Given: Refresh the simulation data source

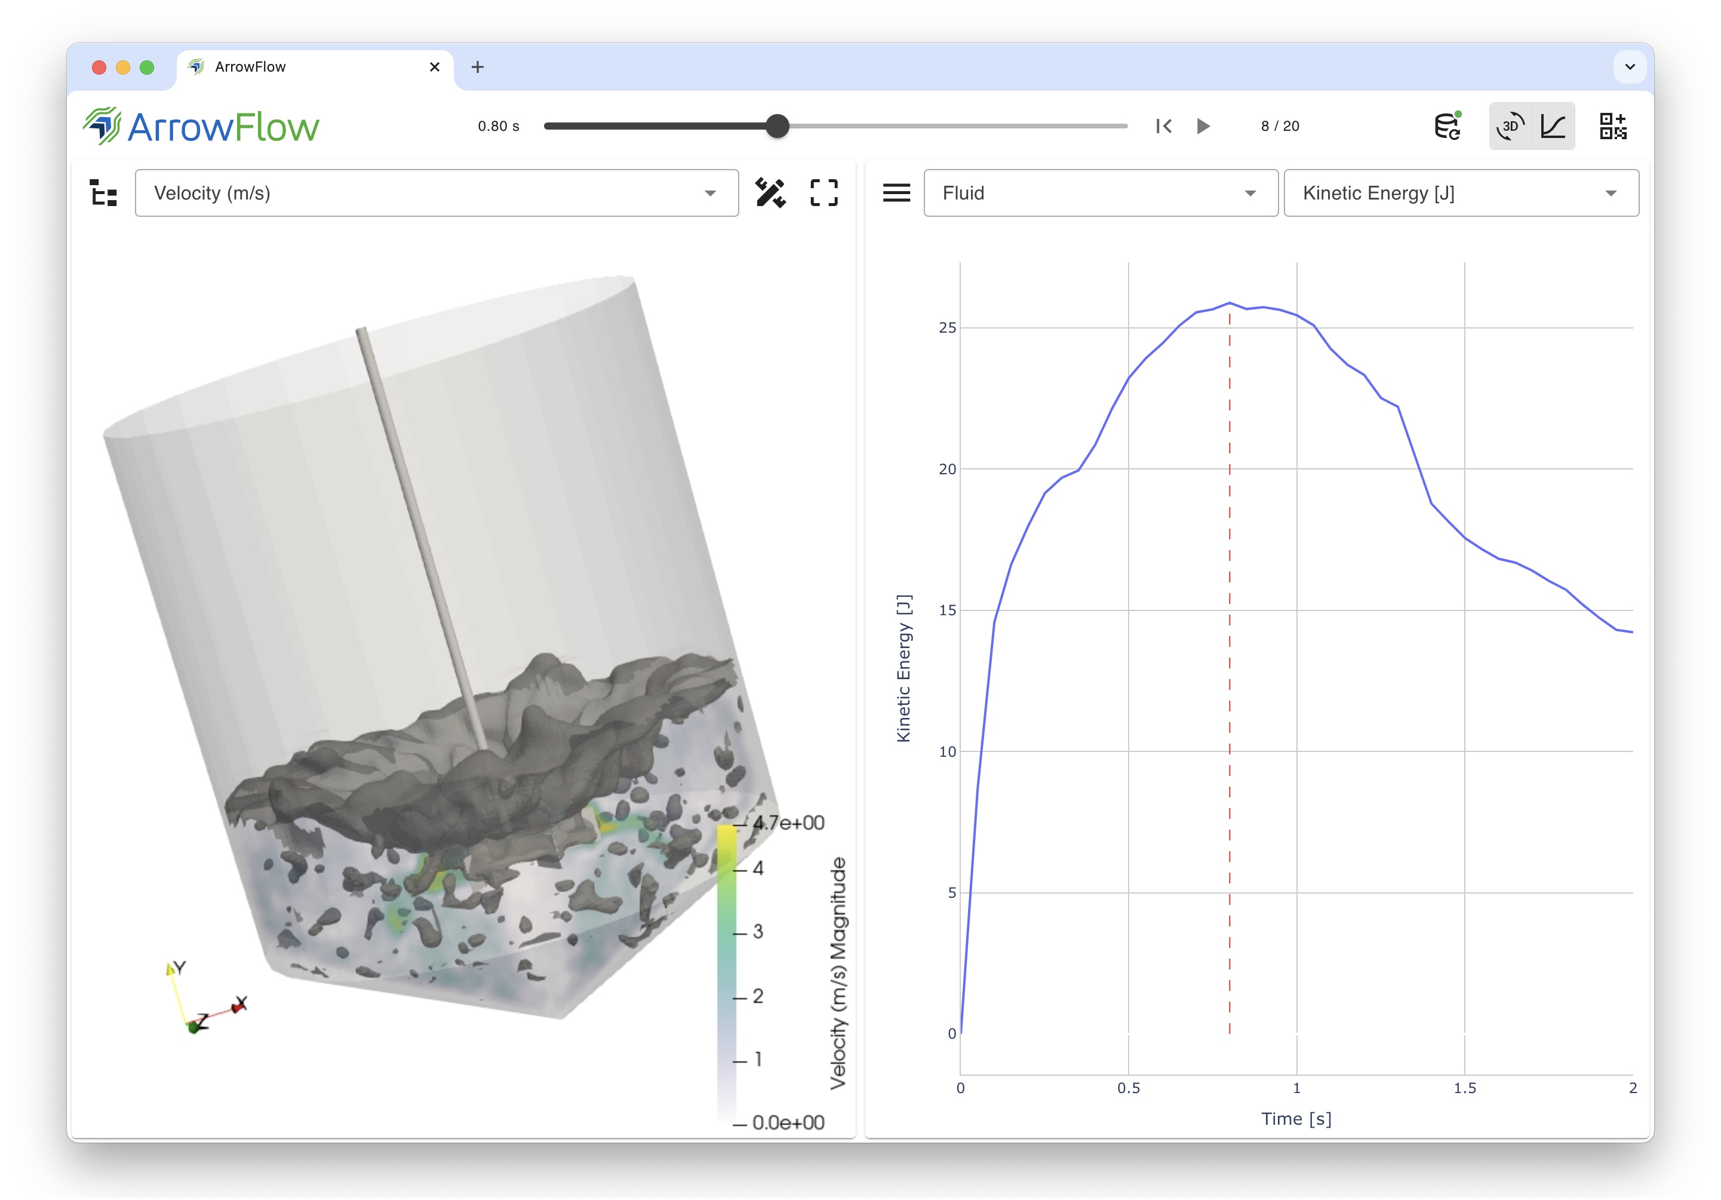Looking at the screenshot, I should click(1447, 126).
